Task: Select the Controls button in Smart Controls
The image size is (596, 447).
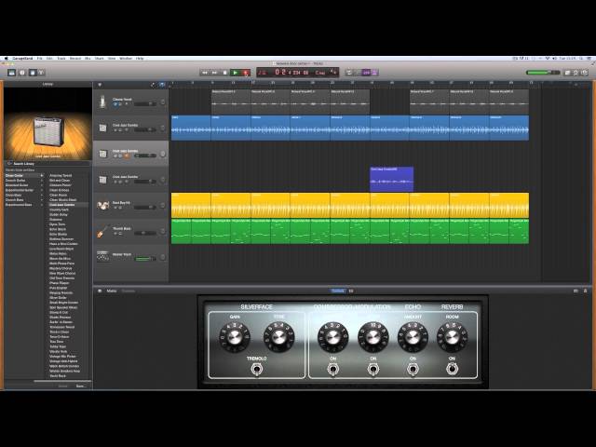Action: click(338, 291)
